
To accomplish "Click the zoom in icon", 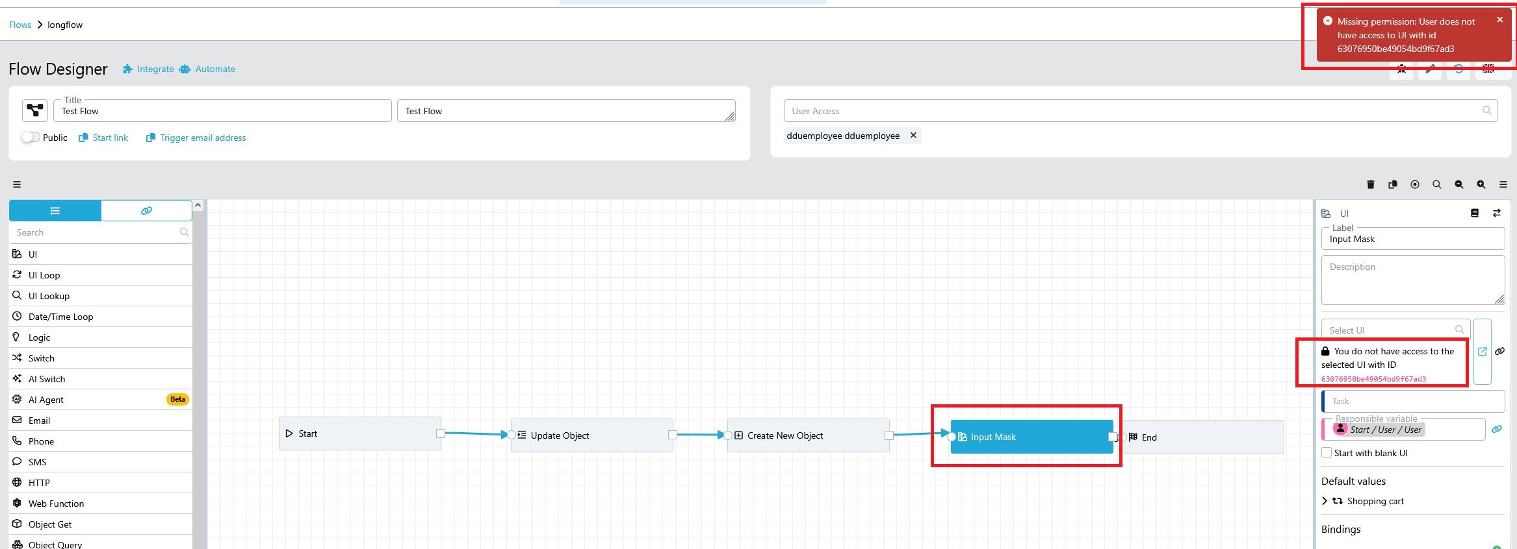I will click(x=1481, y=184).
